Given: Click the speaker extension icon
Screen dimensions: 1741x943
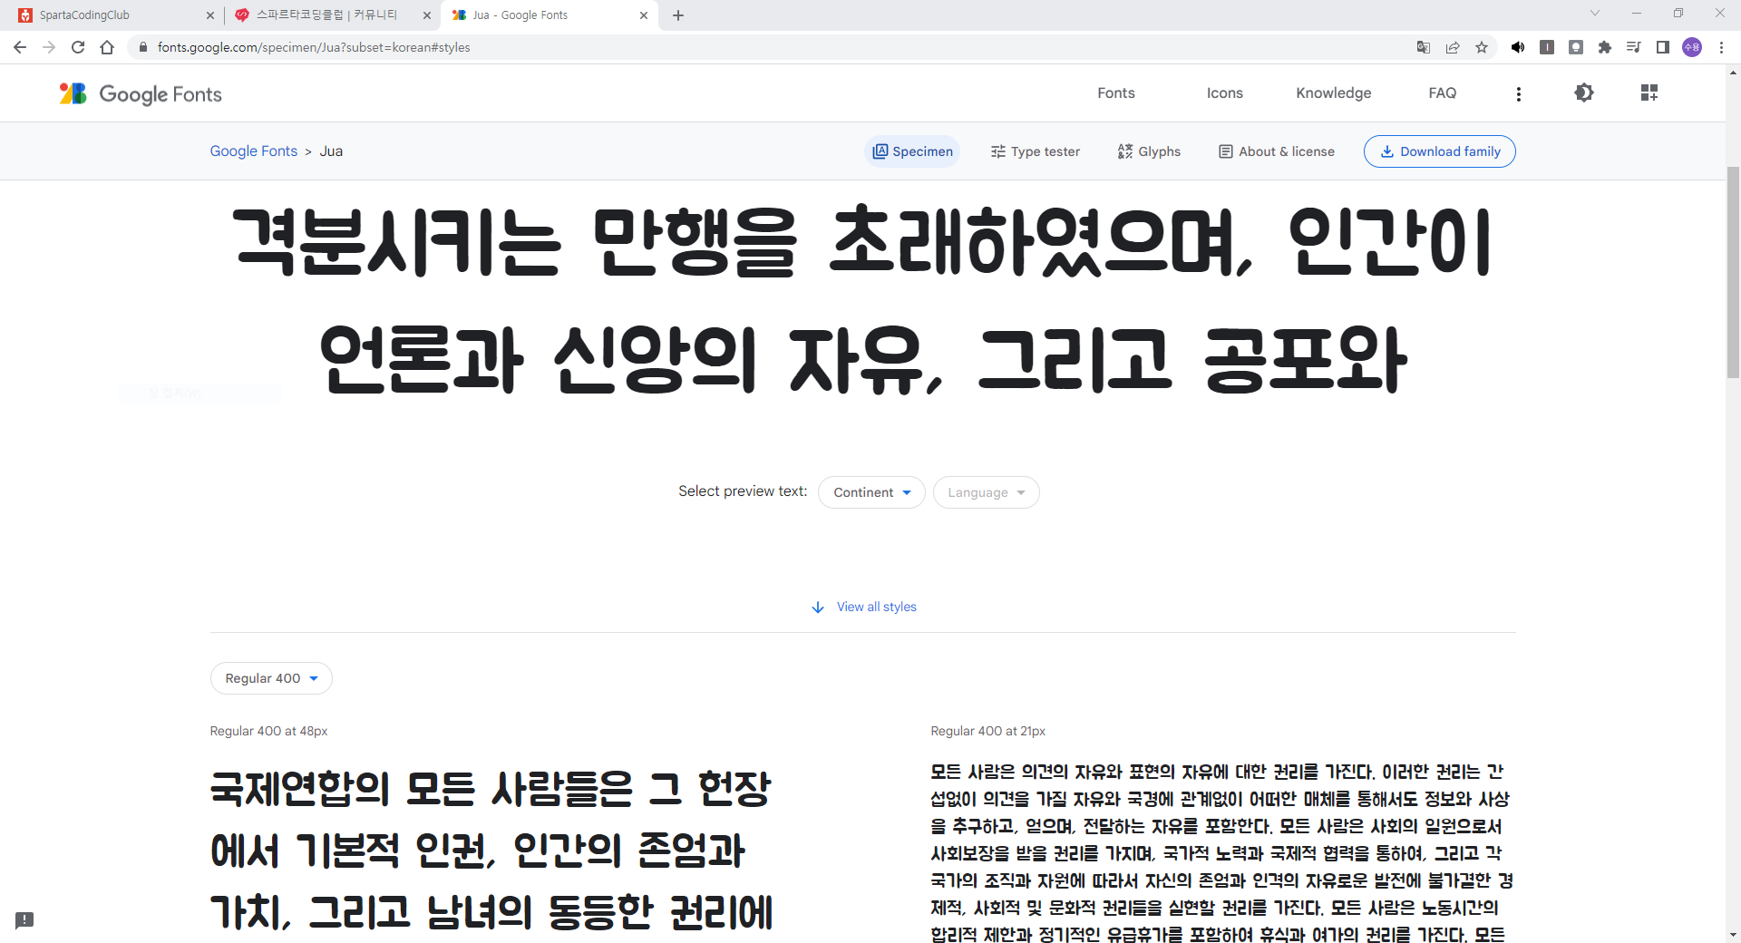Looking at the screenshot, I should [x=1518, y=47].
